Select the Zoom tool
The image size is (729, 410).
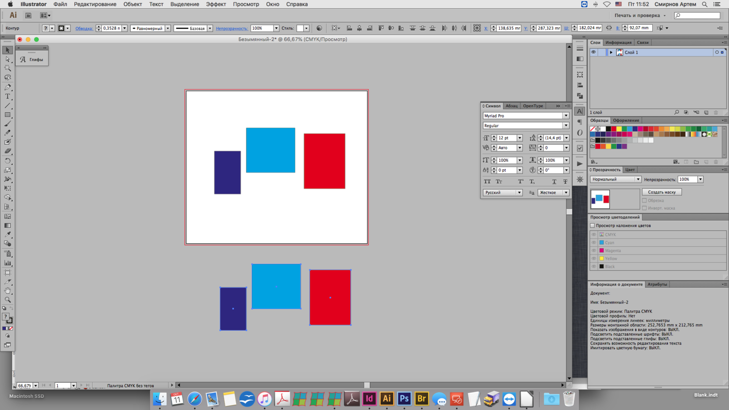(x=8, y=300)
